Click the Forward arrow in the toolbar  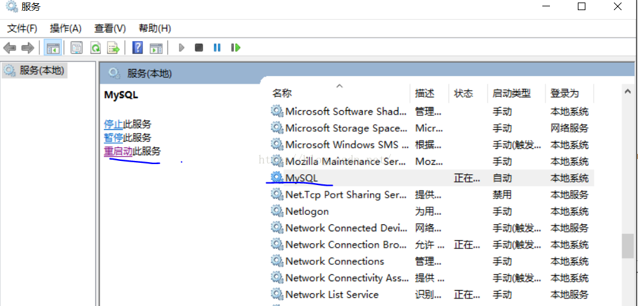pos(27,48)
